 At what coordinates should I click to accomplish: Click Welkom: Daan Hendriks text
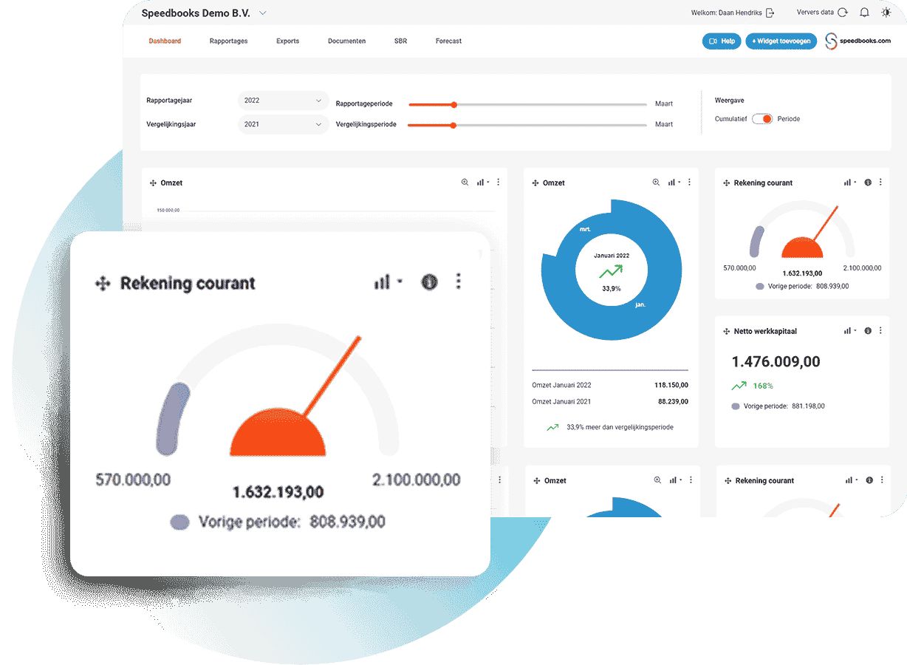tap(726, 13)
